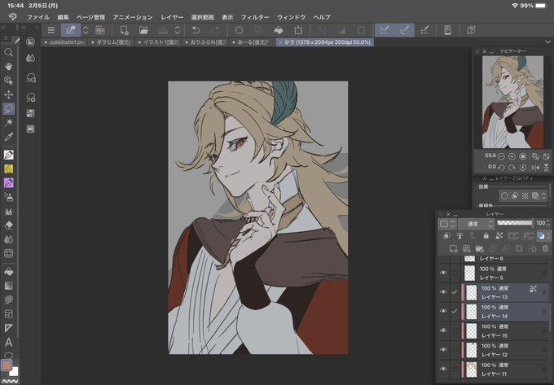
Task: Click zoom out minus in Navigator
Action: click(x=501, y=156)
